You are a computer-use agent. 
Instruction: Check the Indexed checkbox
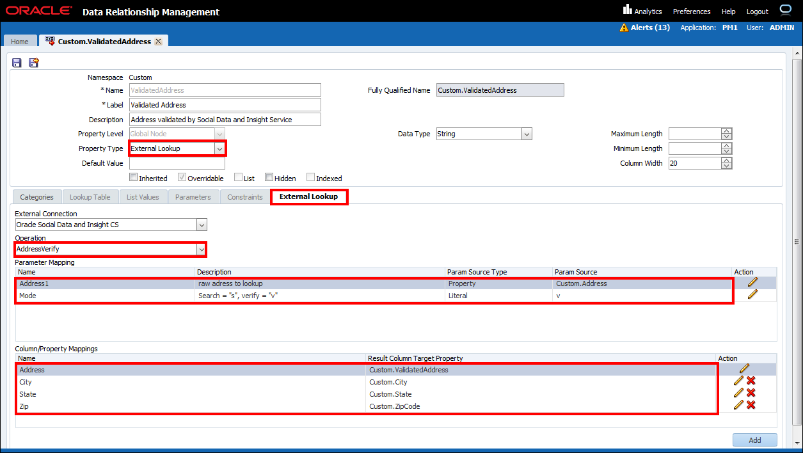tap(311, 177)
